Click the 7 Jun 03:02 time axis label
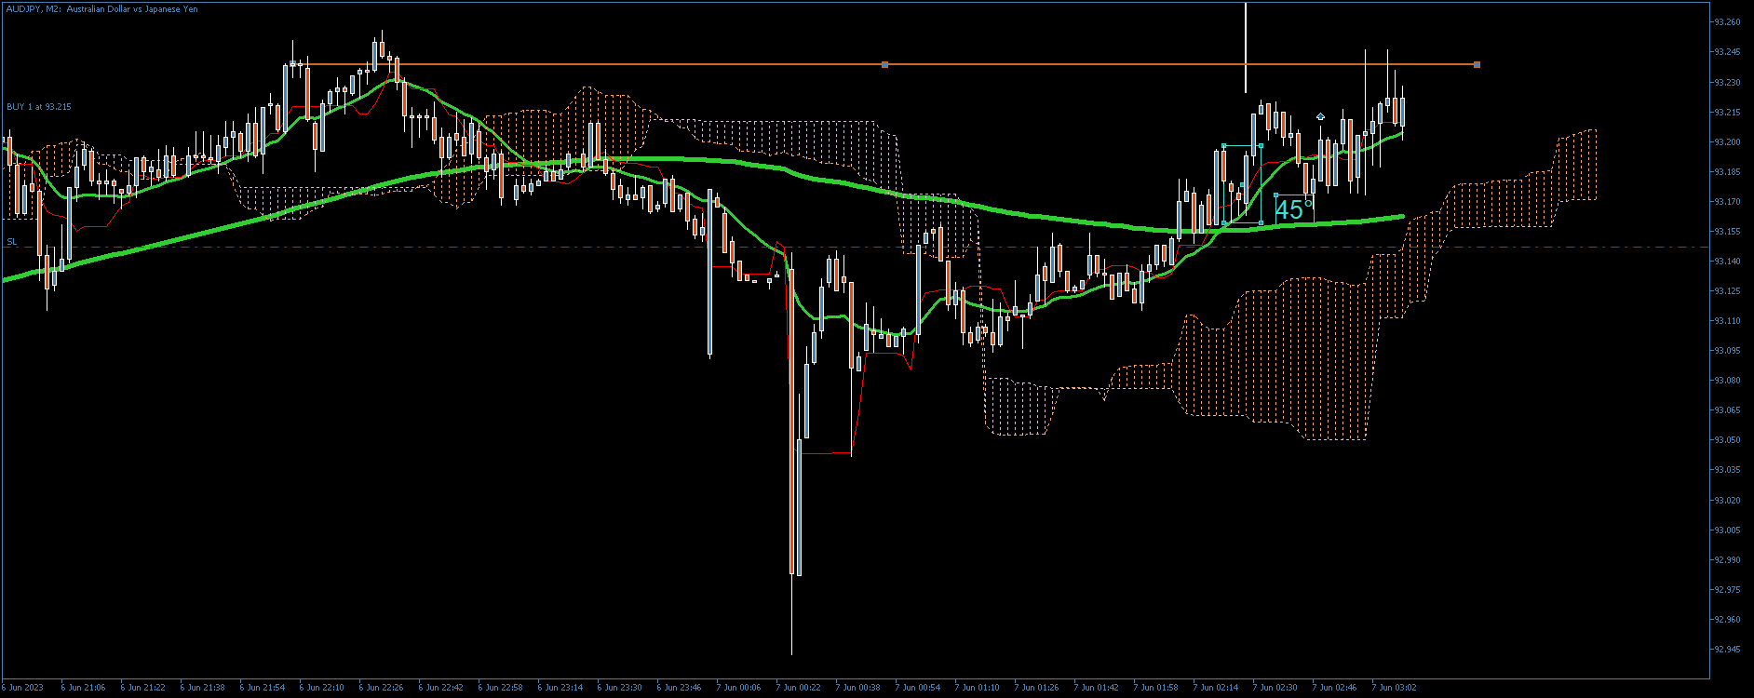Viewport: 1754px width, 698px height. 1394,688
